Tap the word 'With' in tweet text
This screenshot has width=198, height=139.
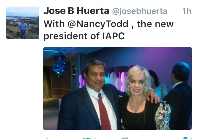pos(54,24)
